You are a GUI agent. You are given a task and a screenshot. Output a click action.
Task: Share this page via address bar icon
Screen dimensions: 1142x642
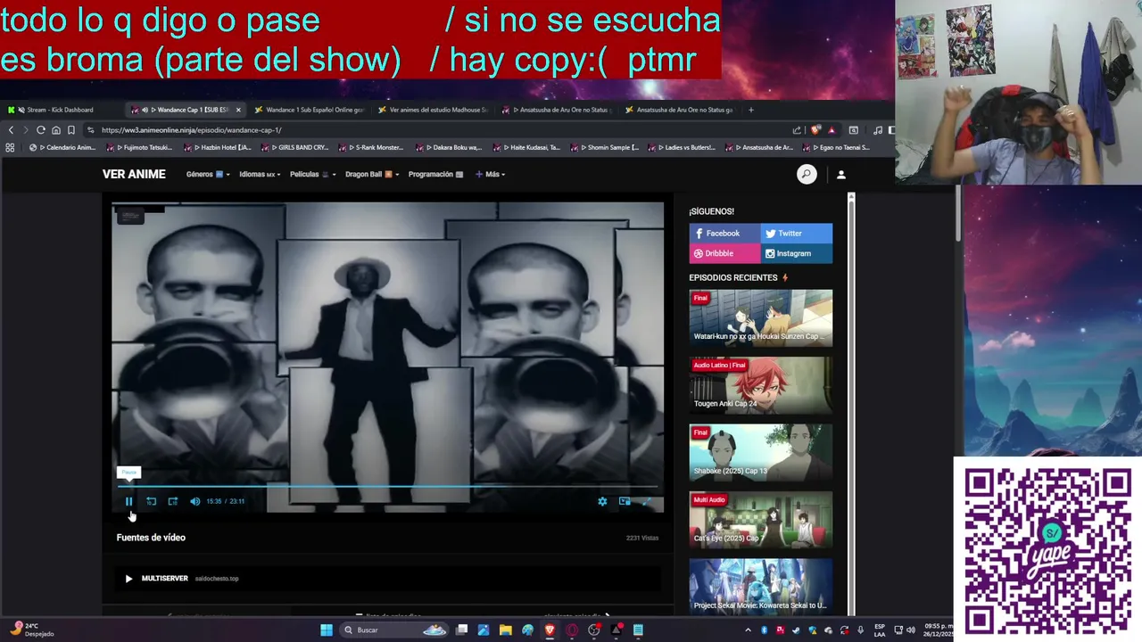coord(797,130)
